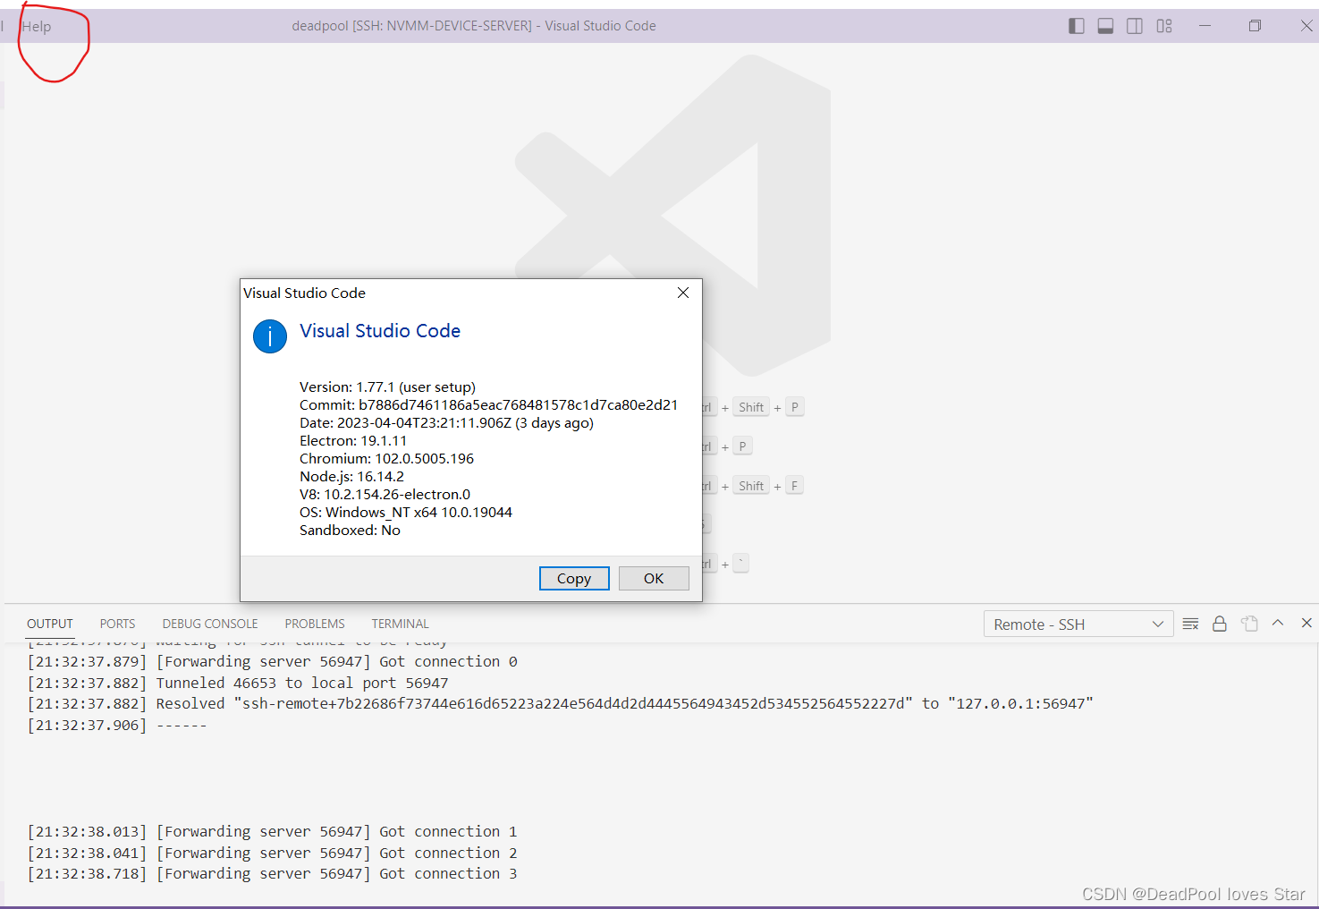Image resolution: width=1319 pixels, height=909 pixels.
Task: Click the window title deadpool SSH text
Action: click(x=474, y=26)
